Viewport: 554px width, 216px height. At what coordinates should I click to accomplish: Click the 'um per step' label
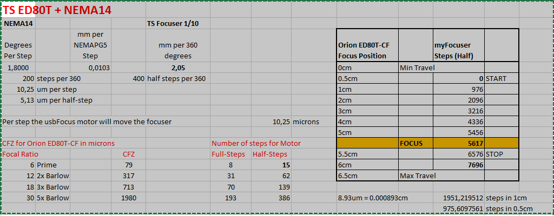click(56, 90)
